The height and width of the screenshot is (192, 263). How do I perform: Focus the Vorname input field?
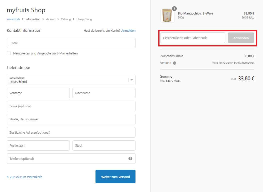point(38,93)
